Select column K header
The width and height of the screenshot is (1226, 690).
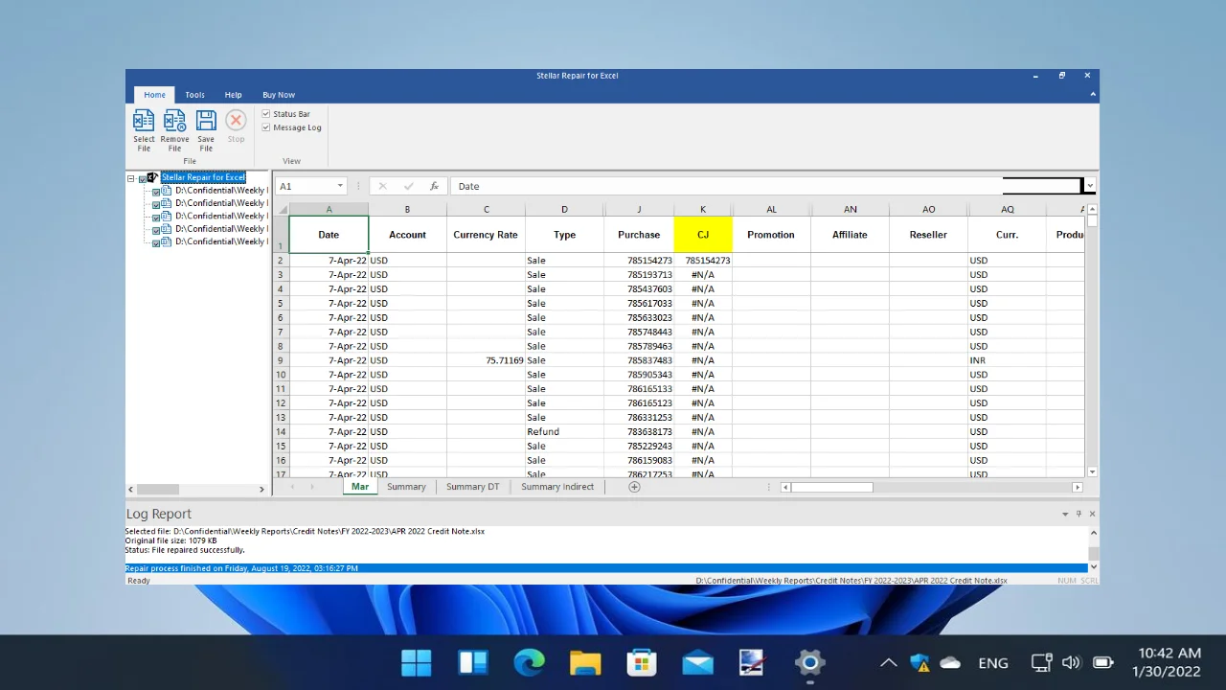click(x=703, y=209)
